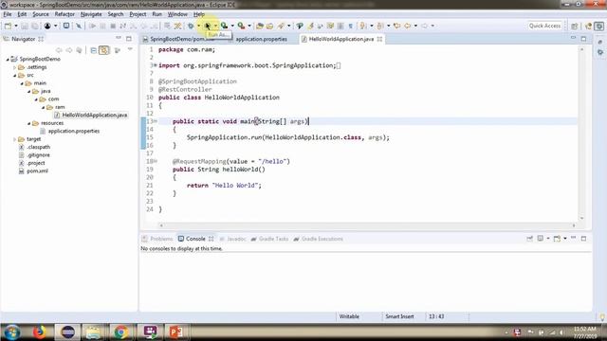Open PowerPoint from the taskbar
This screenshot has height=341, width=607.
(175, 332)
